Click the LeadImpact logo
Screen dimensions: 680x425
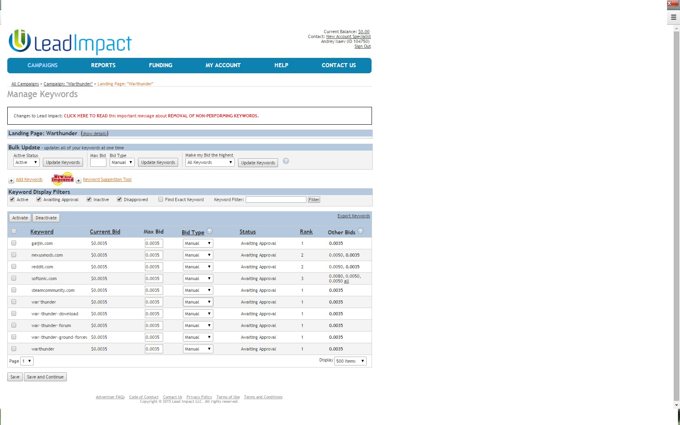pyautogui.click(x=70, y=42)
